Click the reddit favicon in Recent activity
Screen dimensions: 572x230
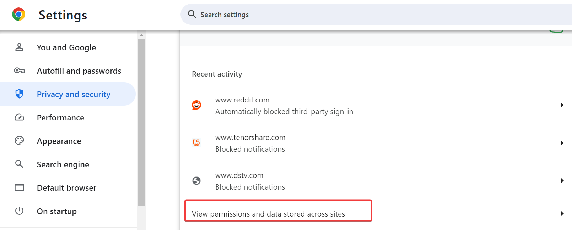(x=196, y=105)
